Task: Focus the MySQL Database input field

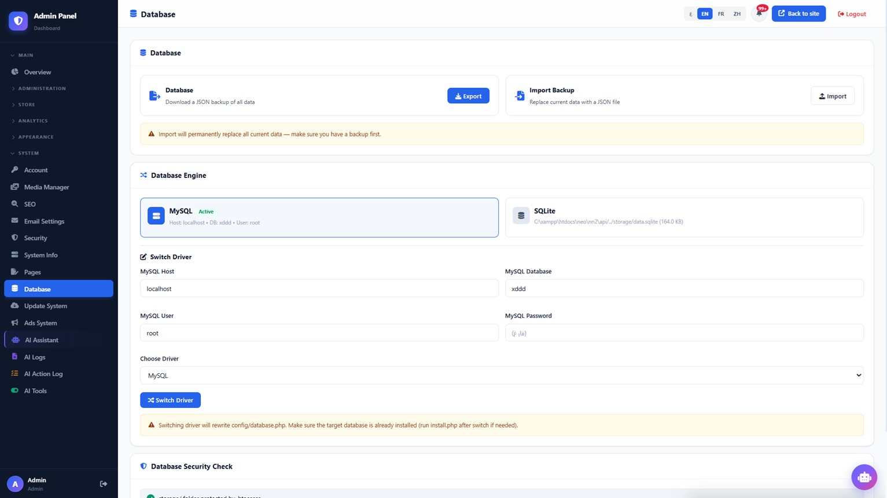Action: pyautogui.click(x=684, y=288)
